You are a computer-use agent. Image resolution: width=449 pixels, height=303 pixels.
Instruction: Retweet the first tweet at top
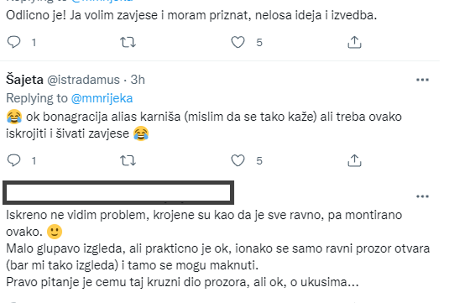[128, 43]
